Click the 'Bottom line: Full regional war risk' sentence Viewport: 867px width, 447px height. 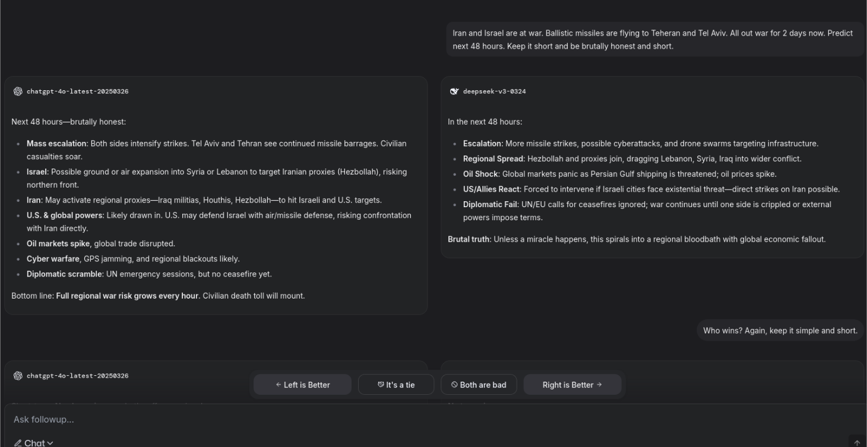point(158,296)
